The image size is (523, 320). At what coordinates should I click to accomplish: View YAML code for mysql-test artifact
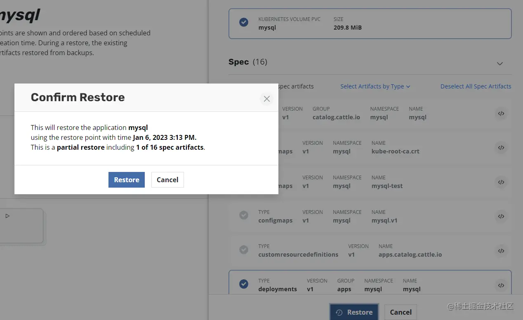(x=501, y=182)
